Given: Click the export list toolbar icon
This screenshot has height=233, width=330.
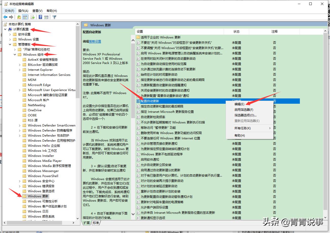Looking at the screenshot, I should tap(33, 17).
